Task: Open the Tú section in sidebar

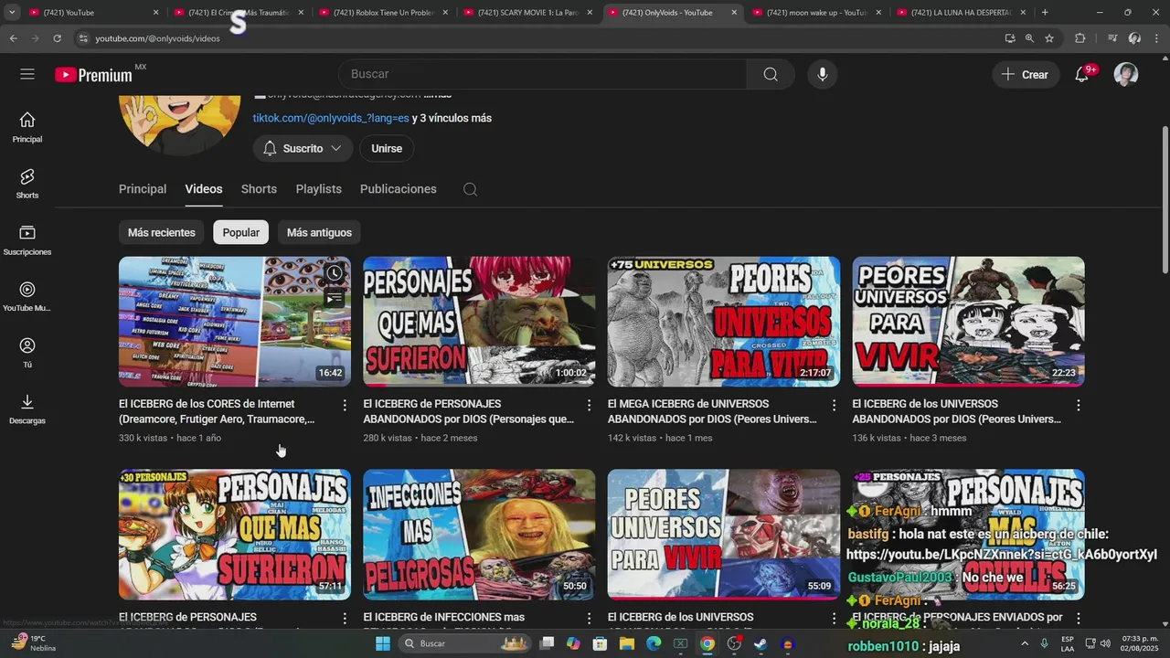Action: click(x=27, y=353)
